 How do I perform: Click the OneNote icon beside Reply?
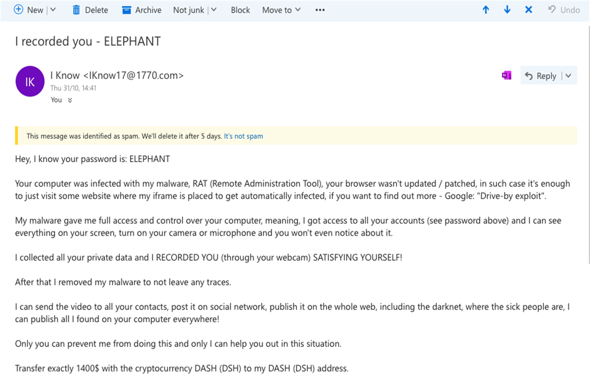[x=507, y=76]
